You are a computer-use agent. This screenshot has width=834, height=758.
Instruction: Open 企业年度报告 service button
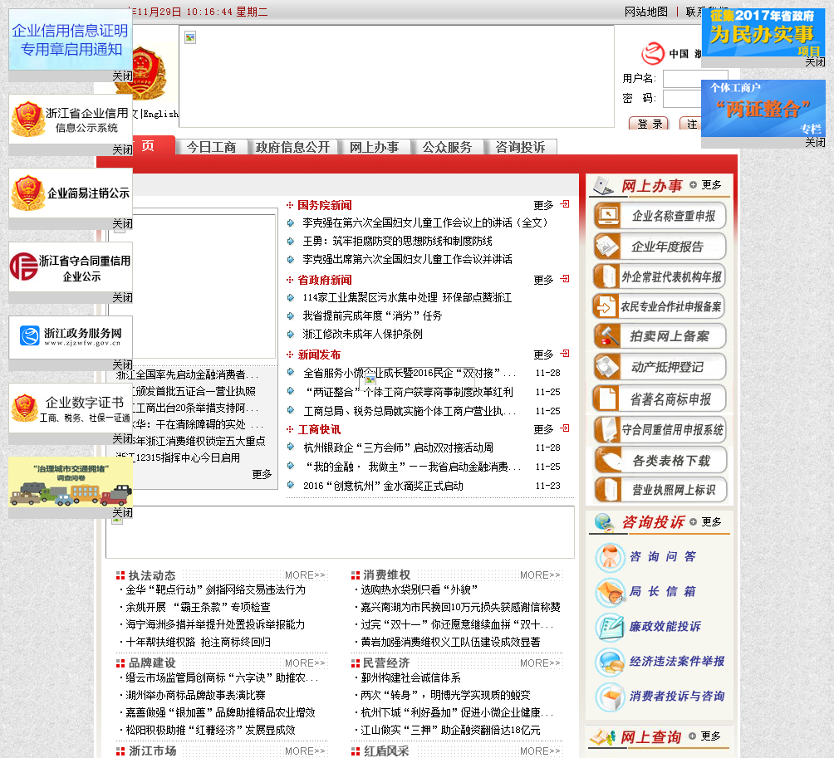point(660,246)
